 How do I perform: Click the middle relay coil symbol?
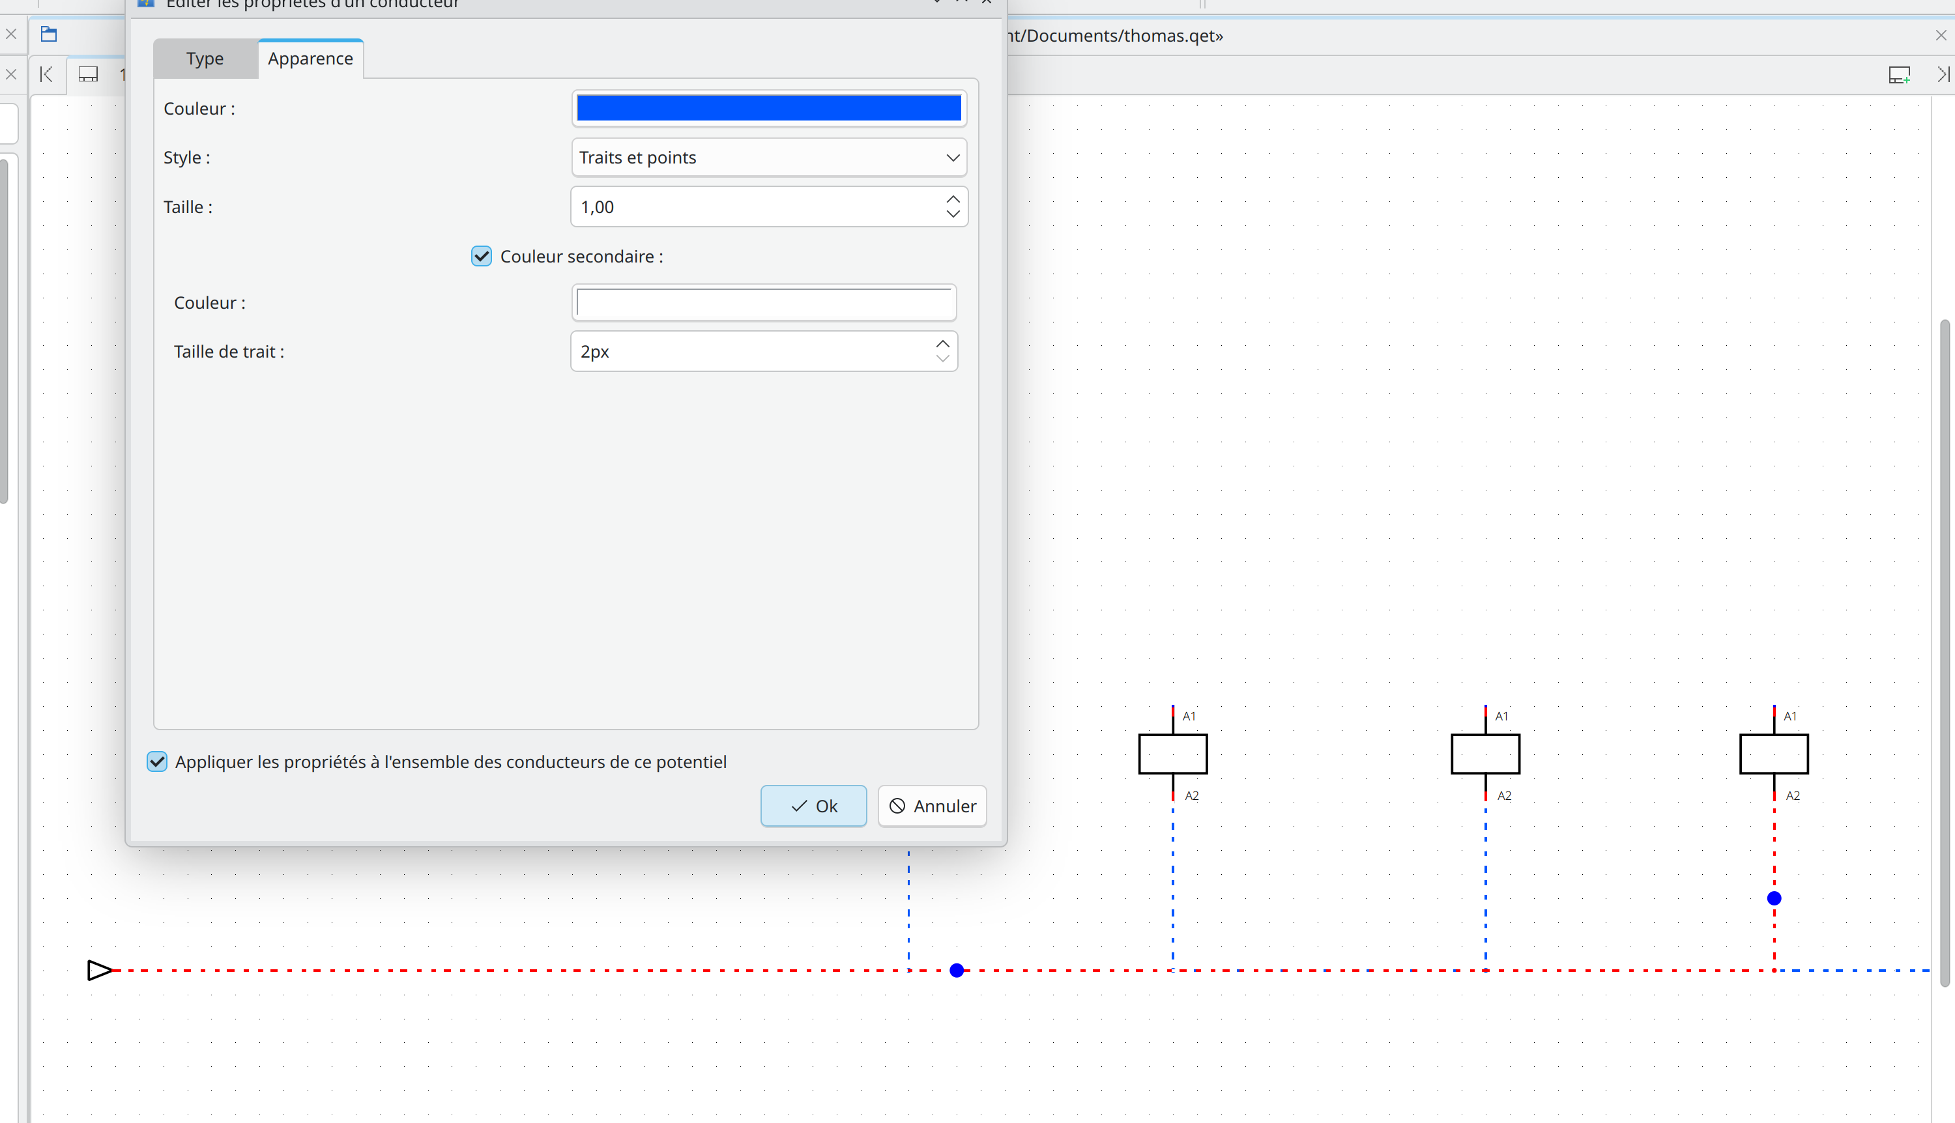(1485, 754)
